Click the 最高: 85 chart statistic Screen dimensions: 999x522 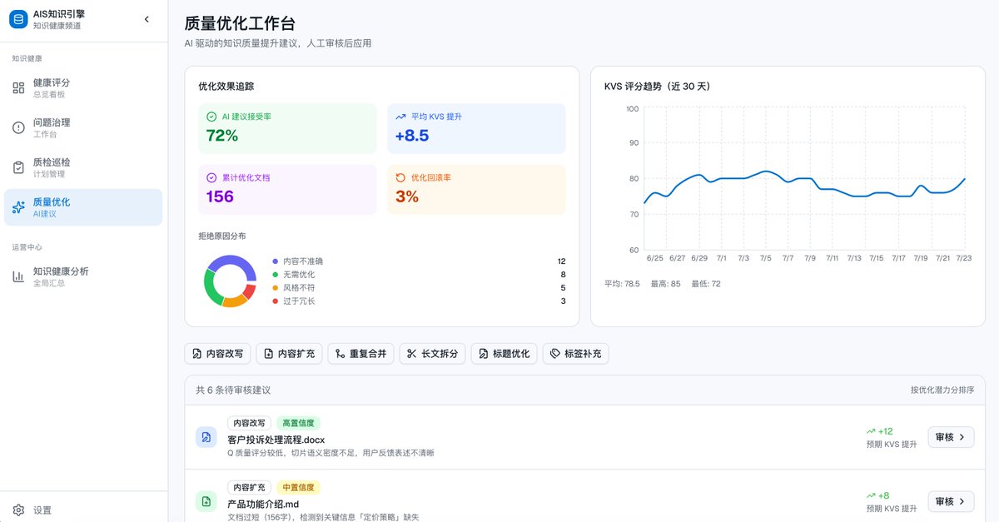point(664,284)
